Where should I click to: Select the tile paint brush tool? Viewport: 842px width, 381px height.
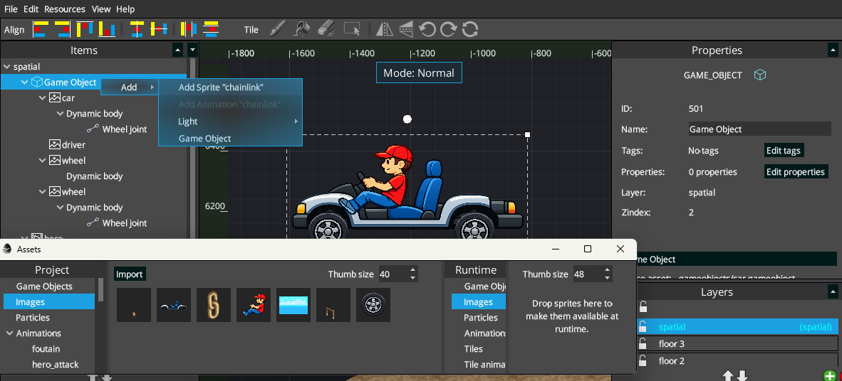click(x=277, y=29)
